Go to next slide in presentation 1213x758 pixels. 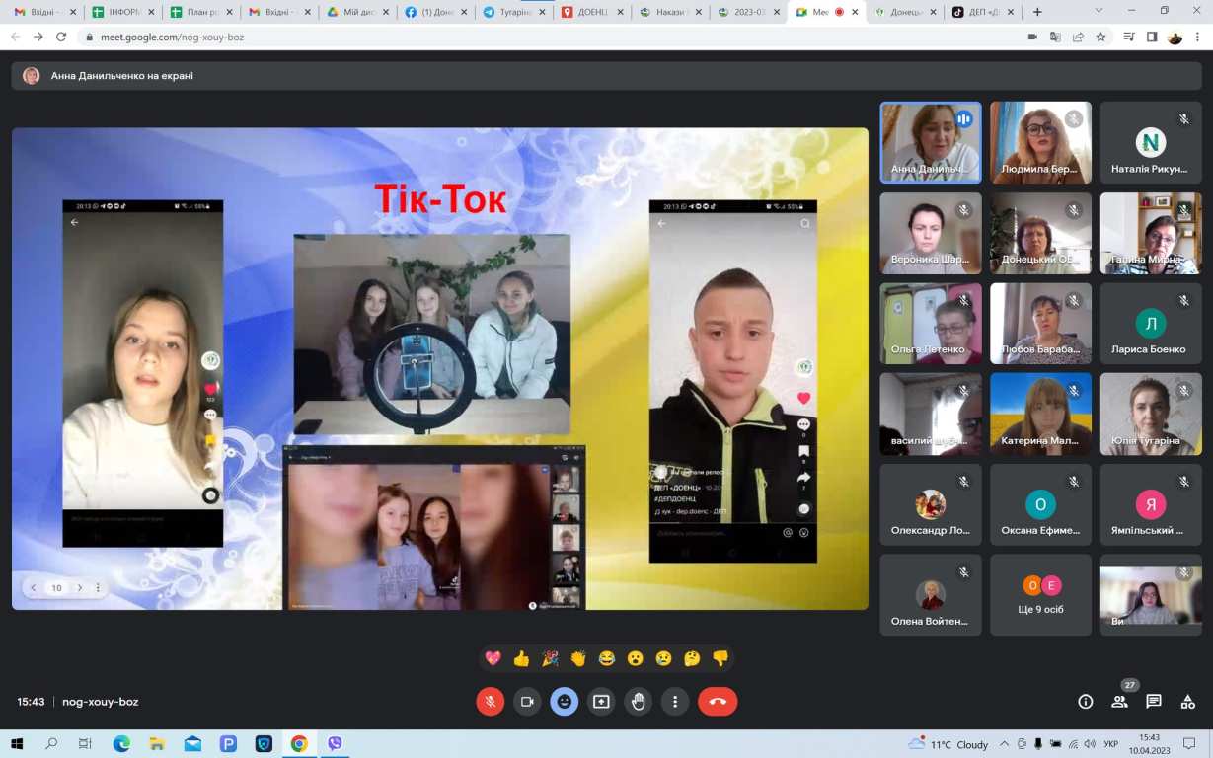tap(80, 588)
